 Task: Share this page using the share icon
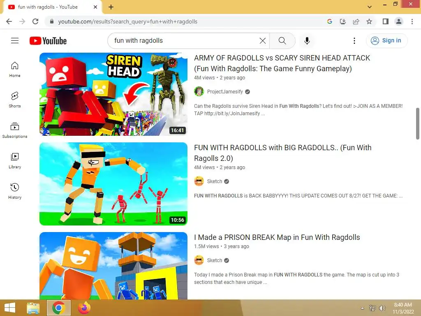356,21
